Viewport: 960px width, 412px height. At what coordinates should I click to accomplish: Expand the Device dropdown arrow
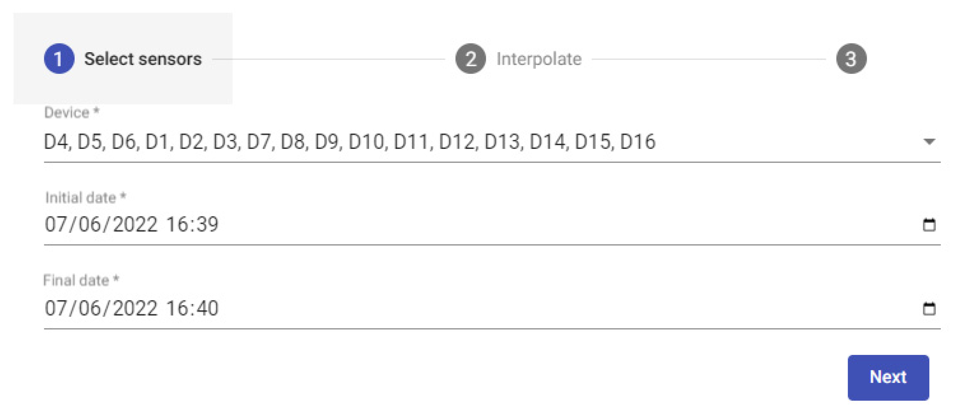point(929,142)
